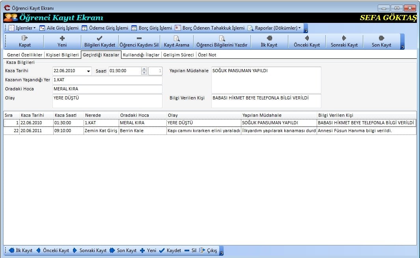
Task: Open Aile Giriş İşlemi menu item
Action: [59, 28]
